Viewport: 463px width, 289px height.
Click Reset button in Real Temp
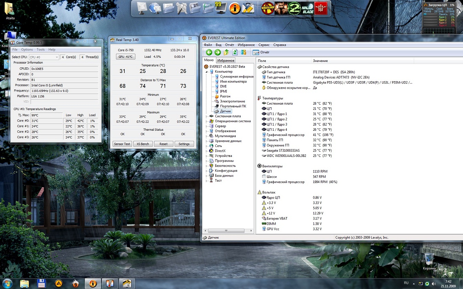pos(164,144)
